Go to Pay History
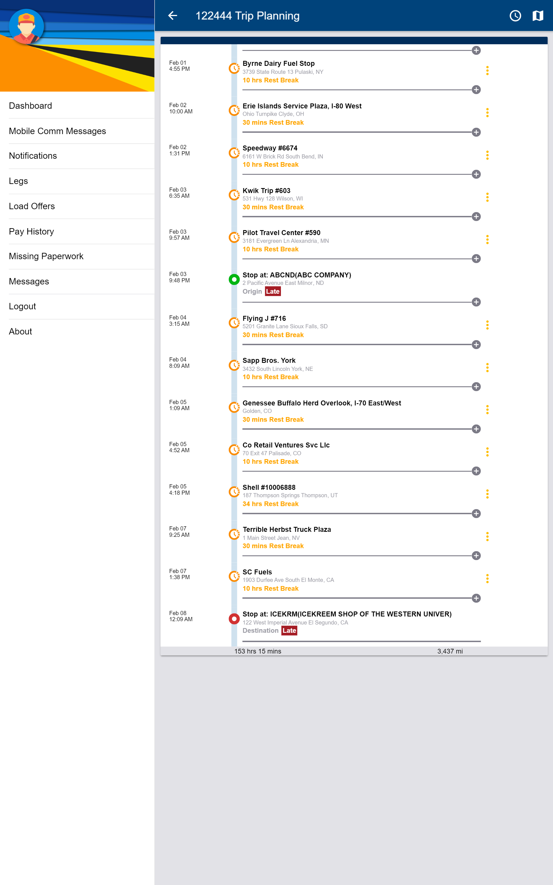Screen dimensions: 553x885 [32, 231]
